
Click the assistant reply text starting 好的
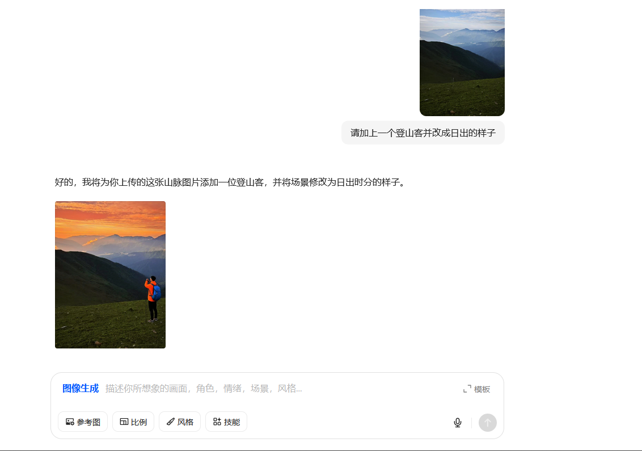231,182
